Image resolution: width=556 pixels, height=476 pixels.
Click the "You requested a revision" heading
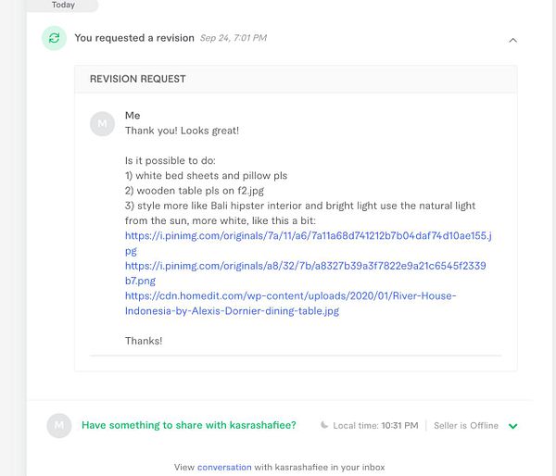click(x=134, y=38)
